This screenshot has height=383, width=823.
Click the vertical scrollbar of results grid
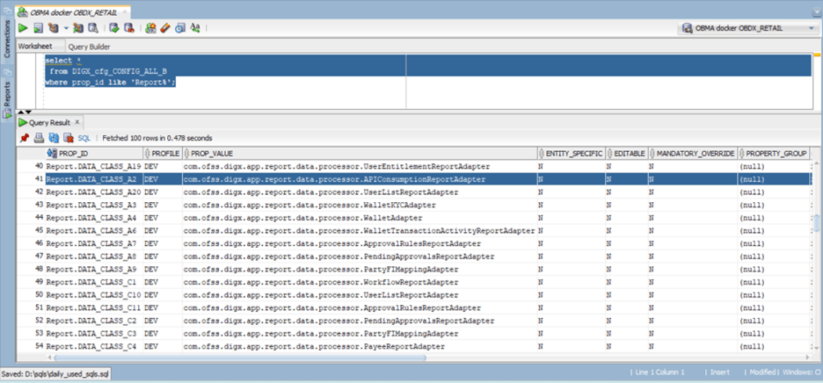click(x=817, y=222)
